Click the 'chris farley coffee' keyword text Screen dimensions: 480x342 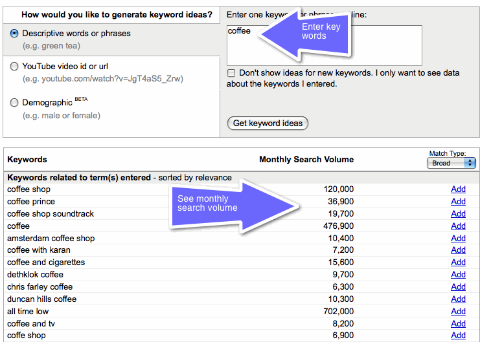pos(40,286)
